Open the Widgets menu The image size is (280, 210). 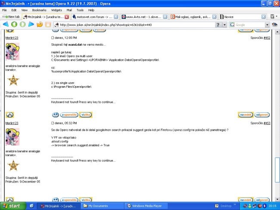click(x=56, y=9)
